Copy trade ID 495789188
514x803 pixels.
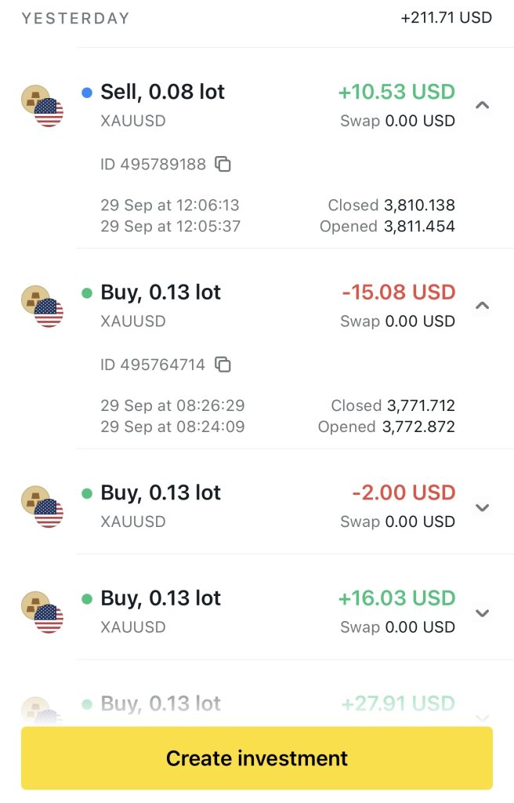223,164
